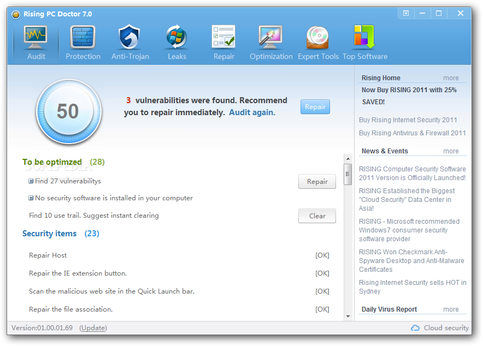This screenshot has width=483, height=346.
Task: Click the scroll down arrow of audit list
Action: 348,316
